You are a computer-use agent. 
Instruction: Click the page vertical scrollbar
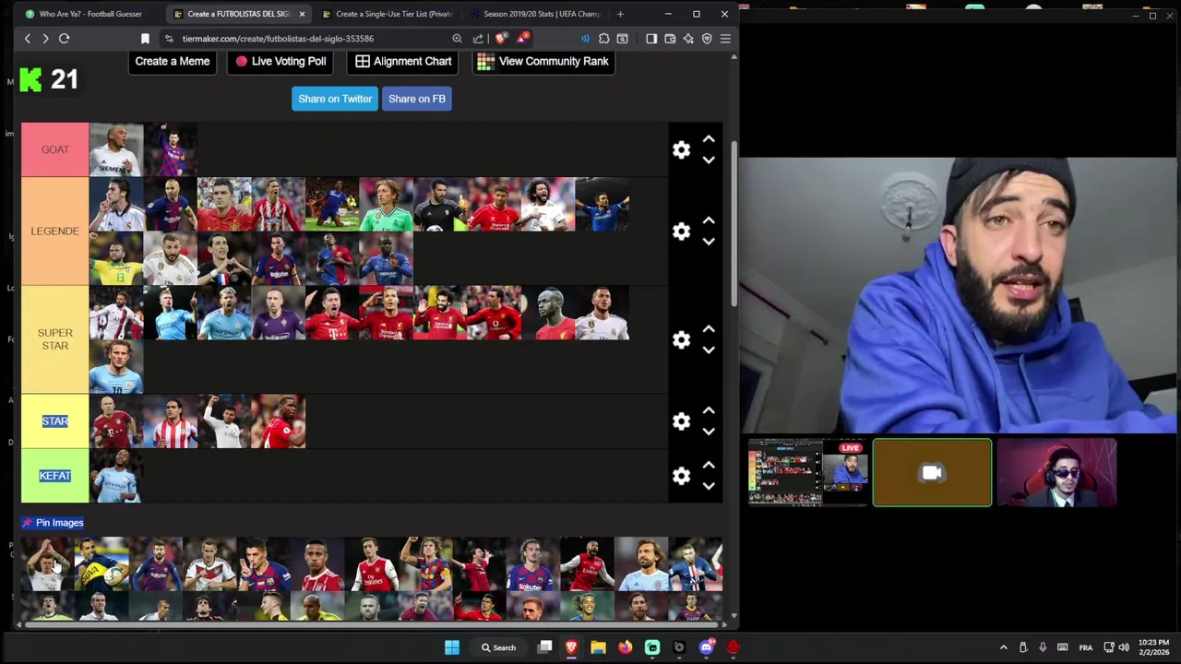click(x=734, y=226)
